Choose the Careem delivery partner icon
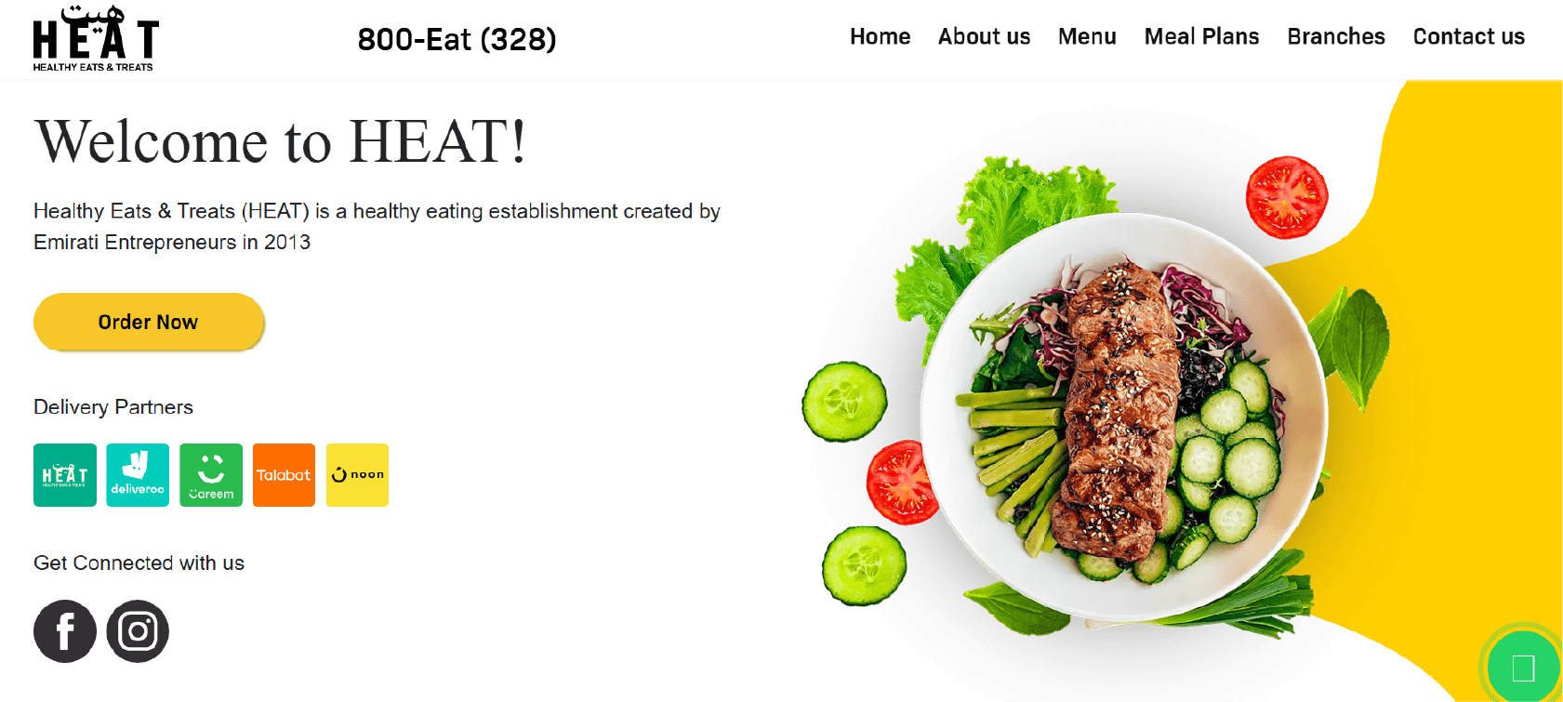 211,475
